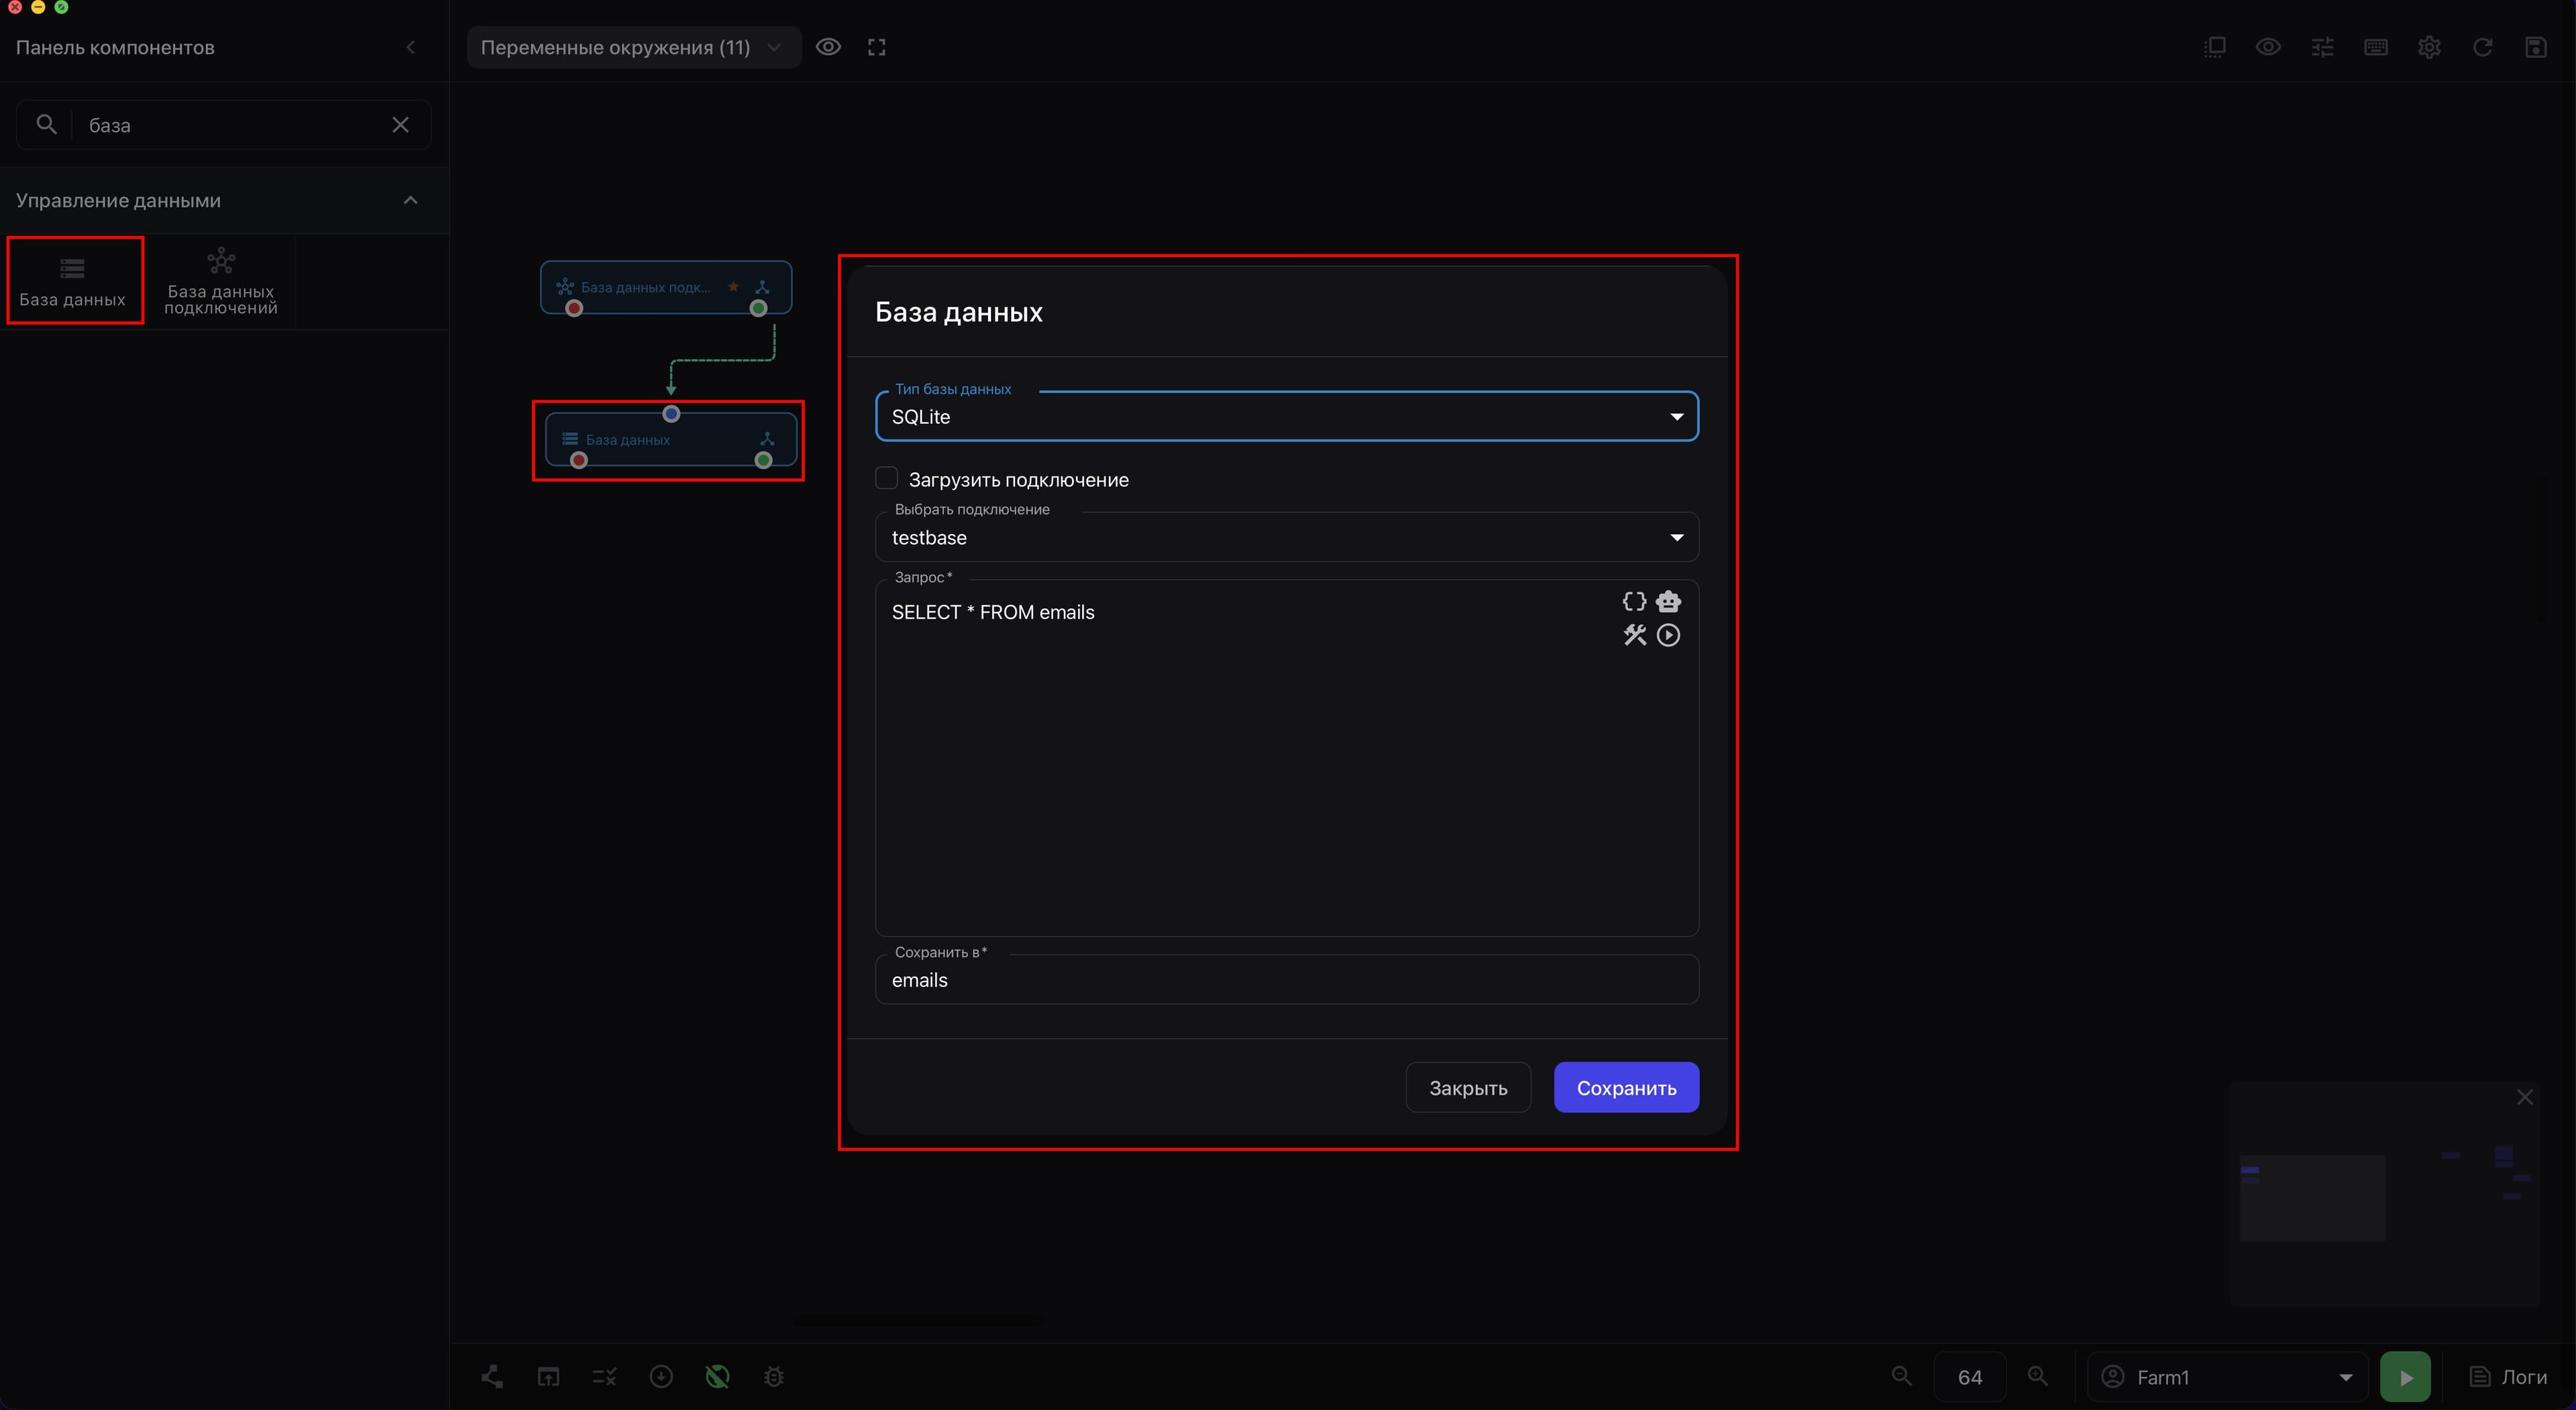Screen dimensions: 2576x1410
Task: Toggle the green crossed-out globe icon
Action: coord(717,1377)
